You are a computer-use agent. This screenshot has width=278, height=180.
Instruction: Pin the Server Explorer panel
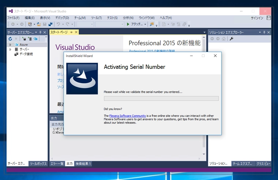pyautogui.click(x=40, y=32)
